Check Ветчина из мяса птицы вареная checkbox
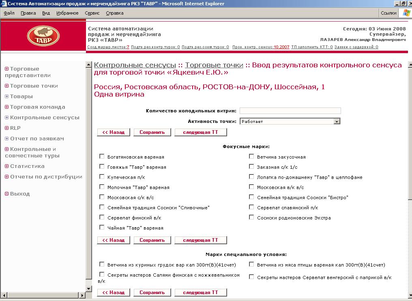This screenshot has height=301, width=412. 251,264
